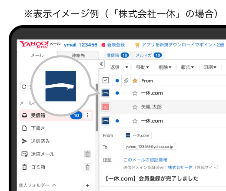Image resolution: width=226 pixels, height=191 pixels.
Task: Collapse the sidebar with double chevron
Action: pos(101,64)
